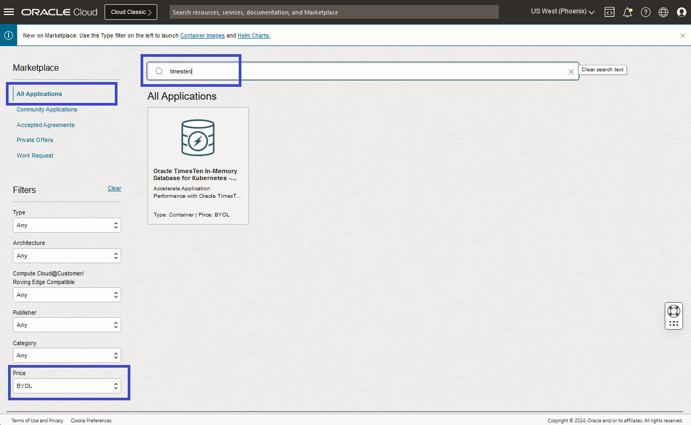Open Cookie Preferences
The image size is (691, 425).
click(x=91, y=421)
